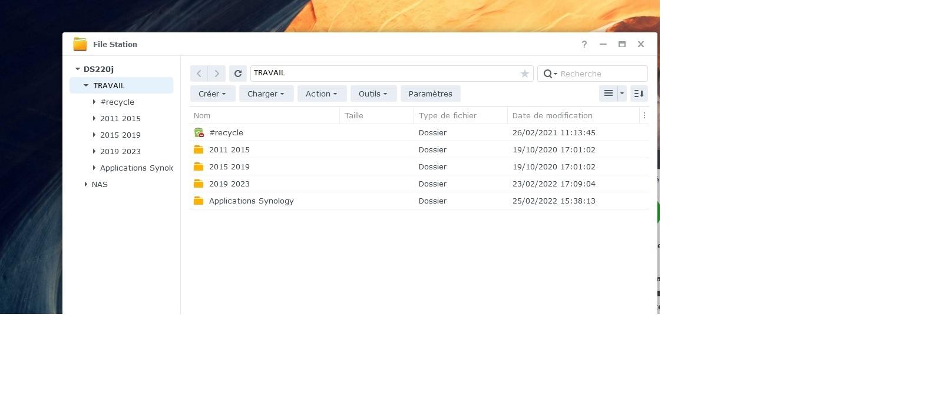Go back with the left arrow button
The width and height of the screenshot is (939, 410).
[199, 74]
